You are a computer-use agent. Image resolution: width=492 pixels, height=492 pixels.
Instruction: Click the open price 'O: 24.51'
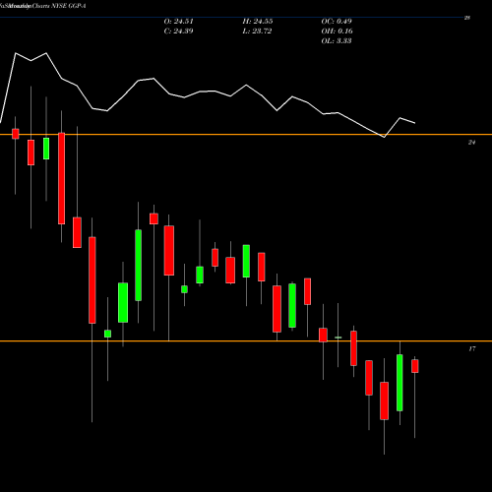[178, 22]
